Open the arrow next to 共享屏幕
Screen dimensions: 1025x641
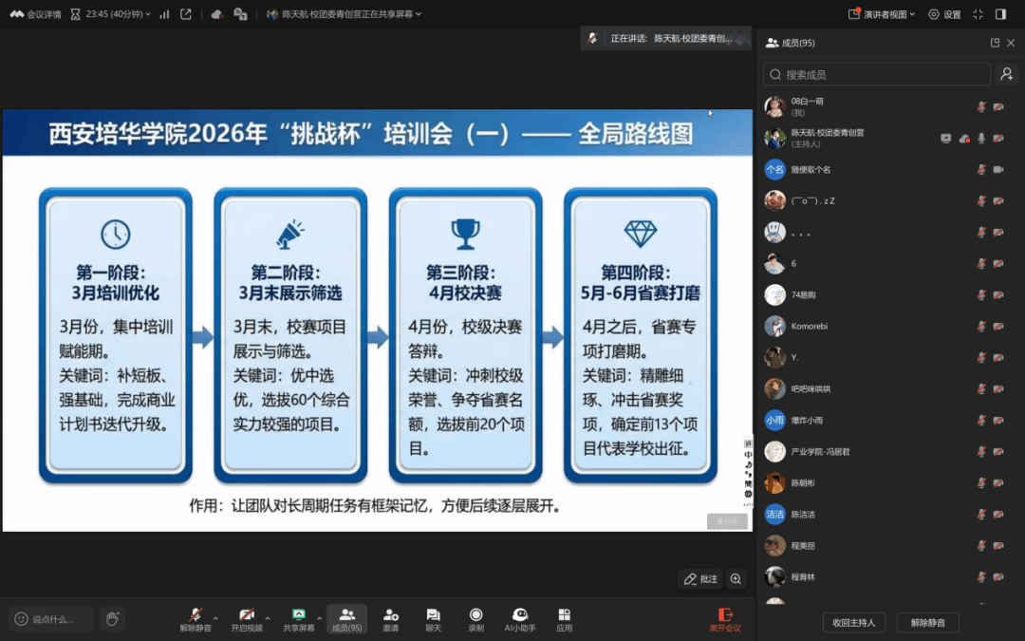319,618
